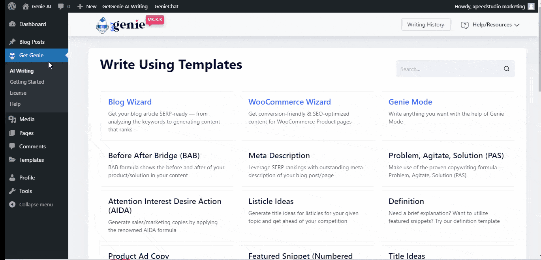Open Media from the sidebar
Viewport: 541px width, 260px height.
(27, 119)
